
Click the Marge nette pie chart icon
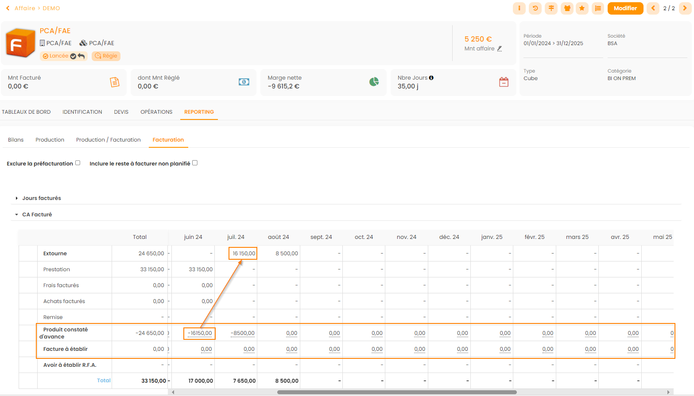click(x=374, y=82)
